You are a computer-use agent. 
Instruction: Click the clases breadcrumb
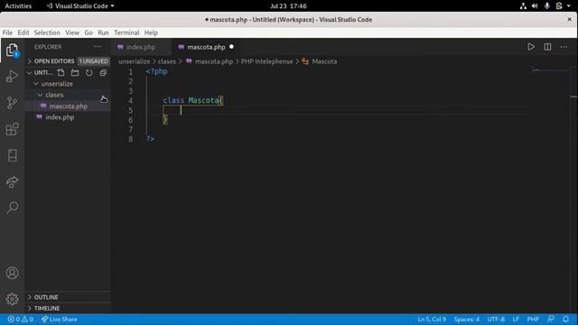(167, 61)
